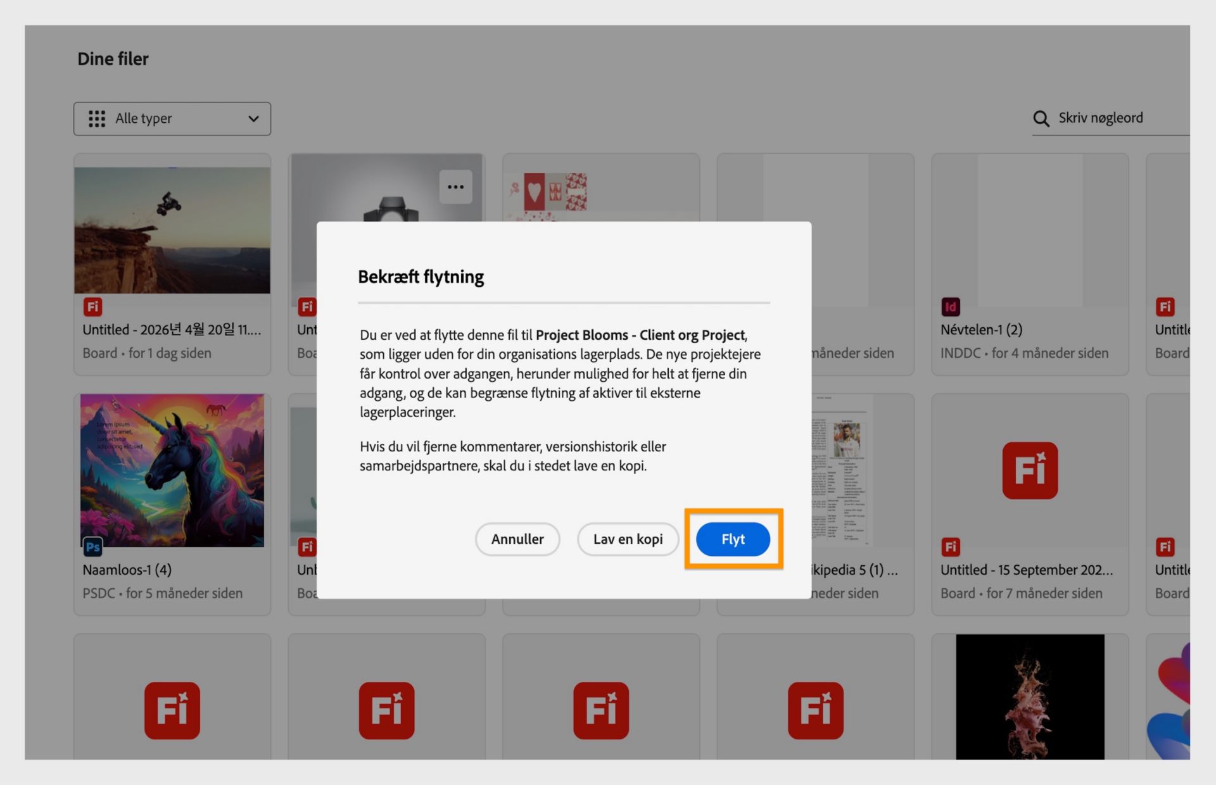Click 'PSDC • for 5 måneder siden' text

point(162,593)
